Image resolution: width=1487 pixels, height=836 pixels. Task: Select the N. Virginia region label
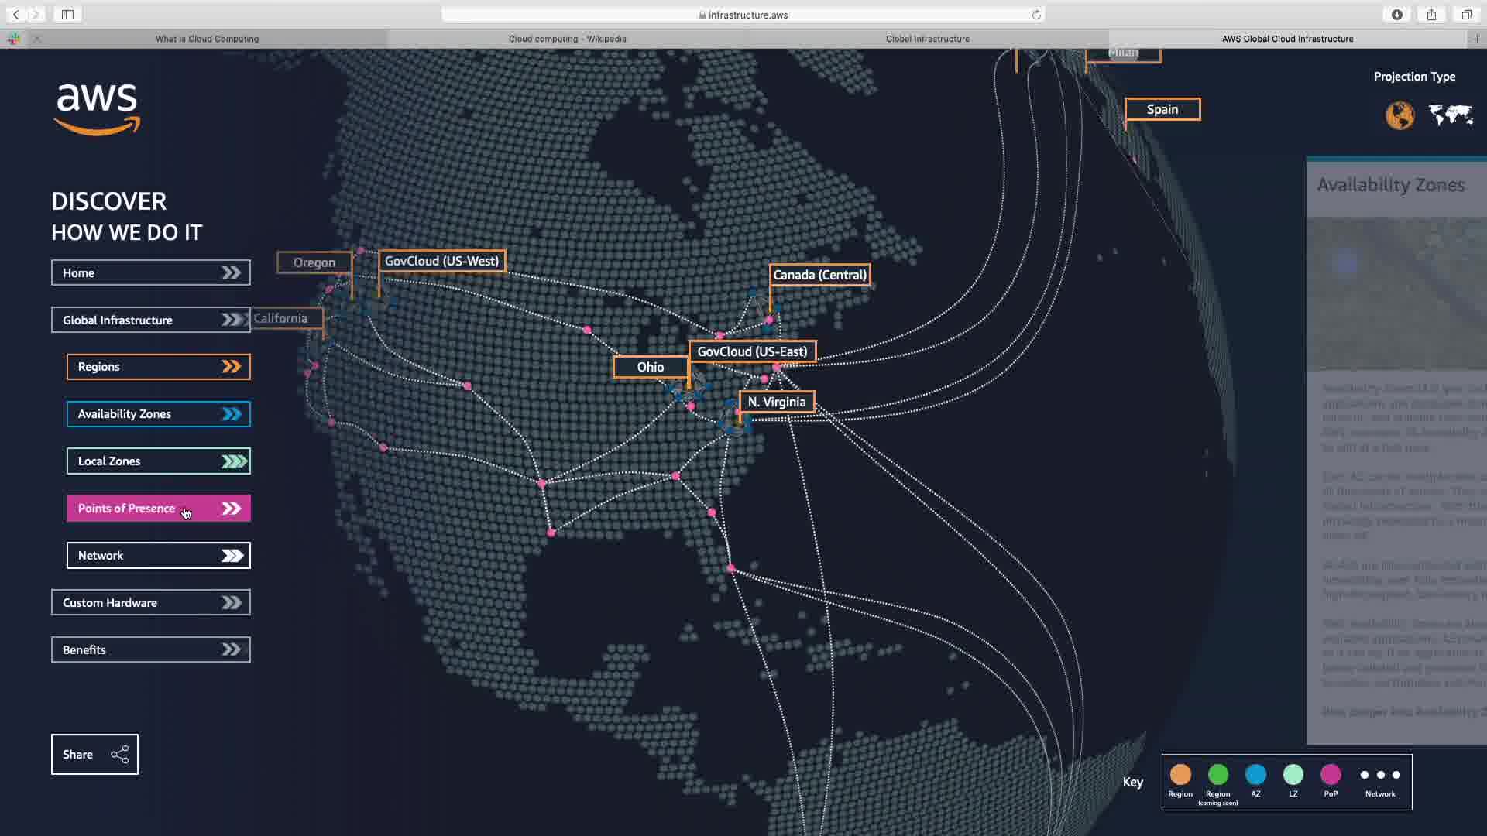click(x=776, y=402)
